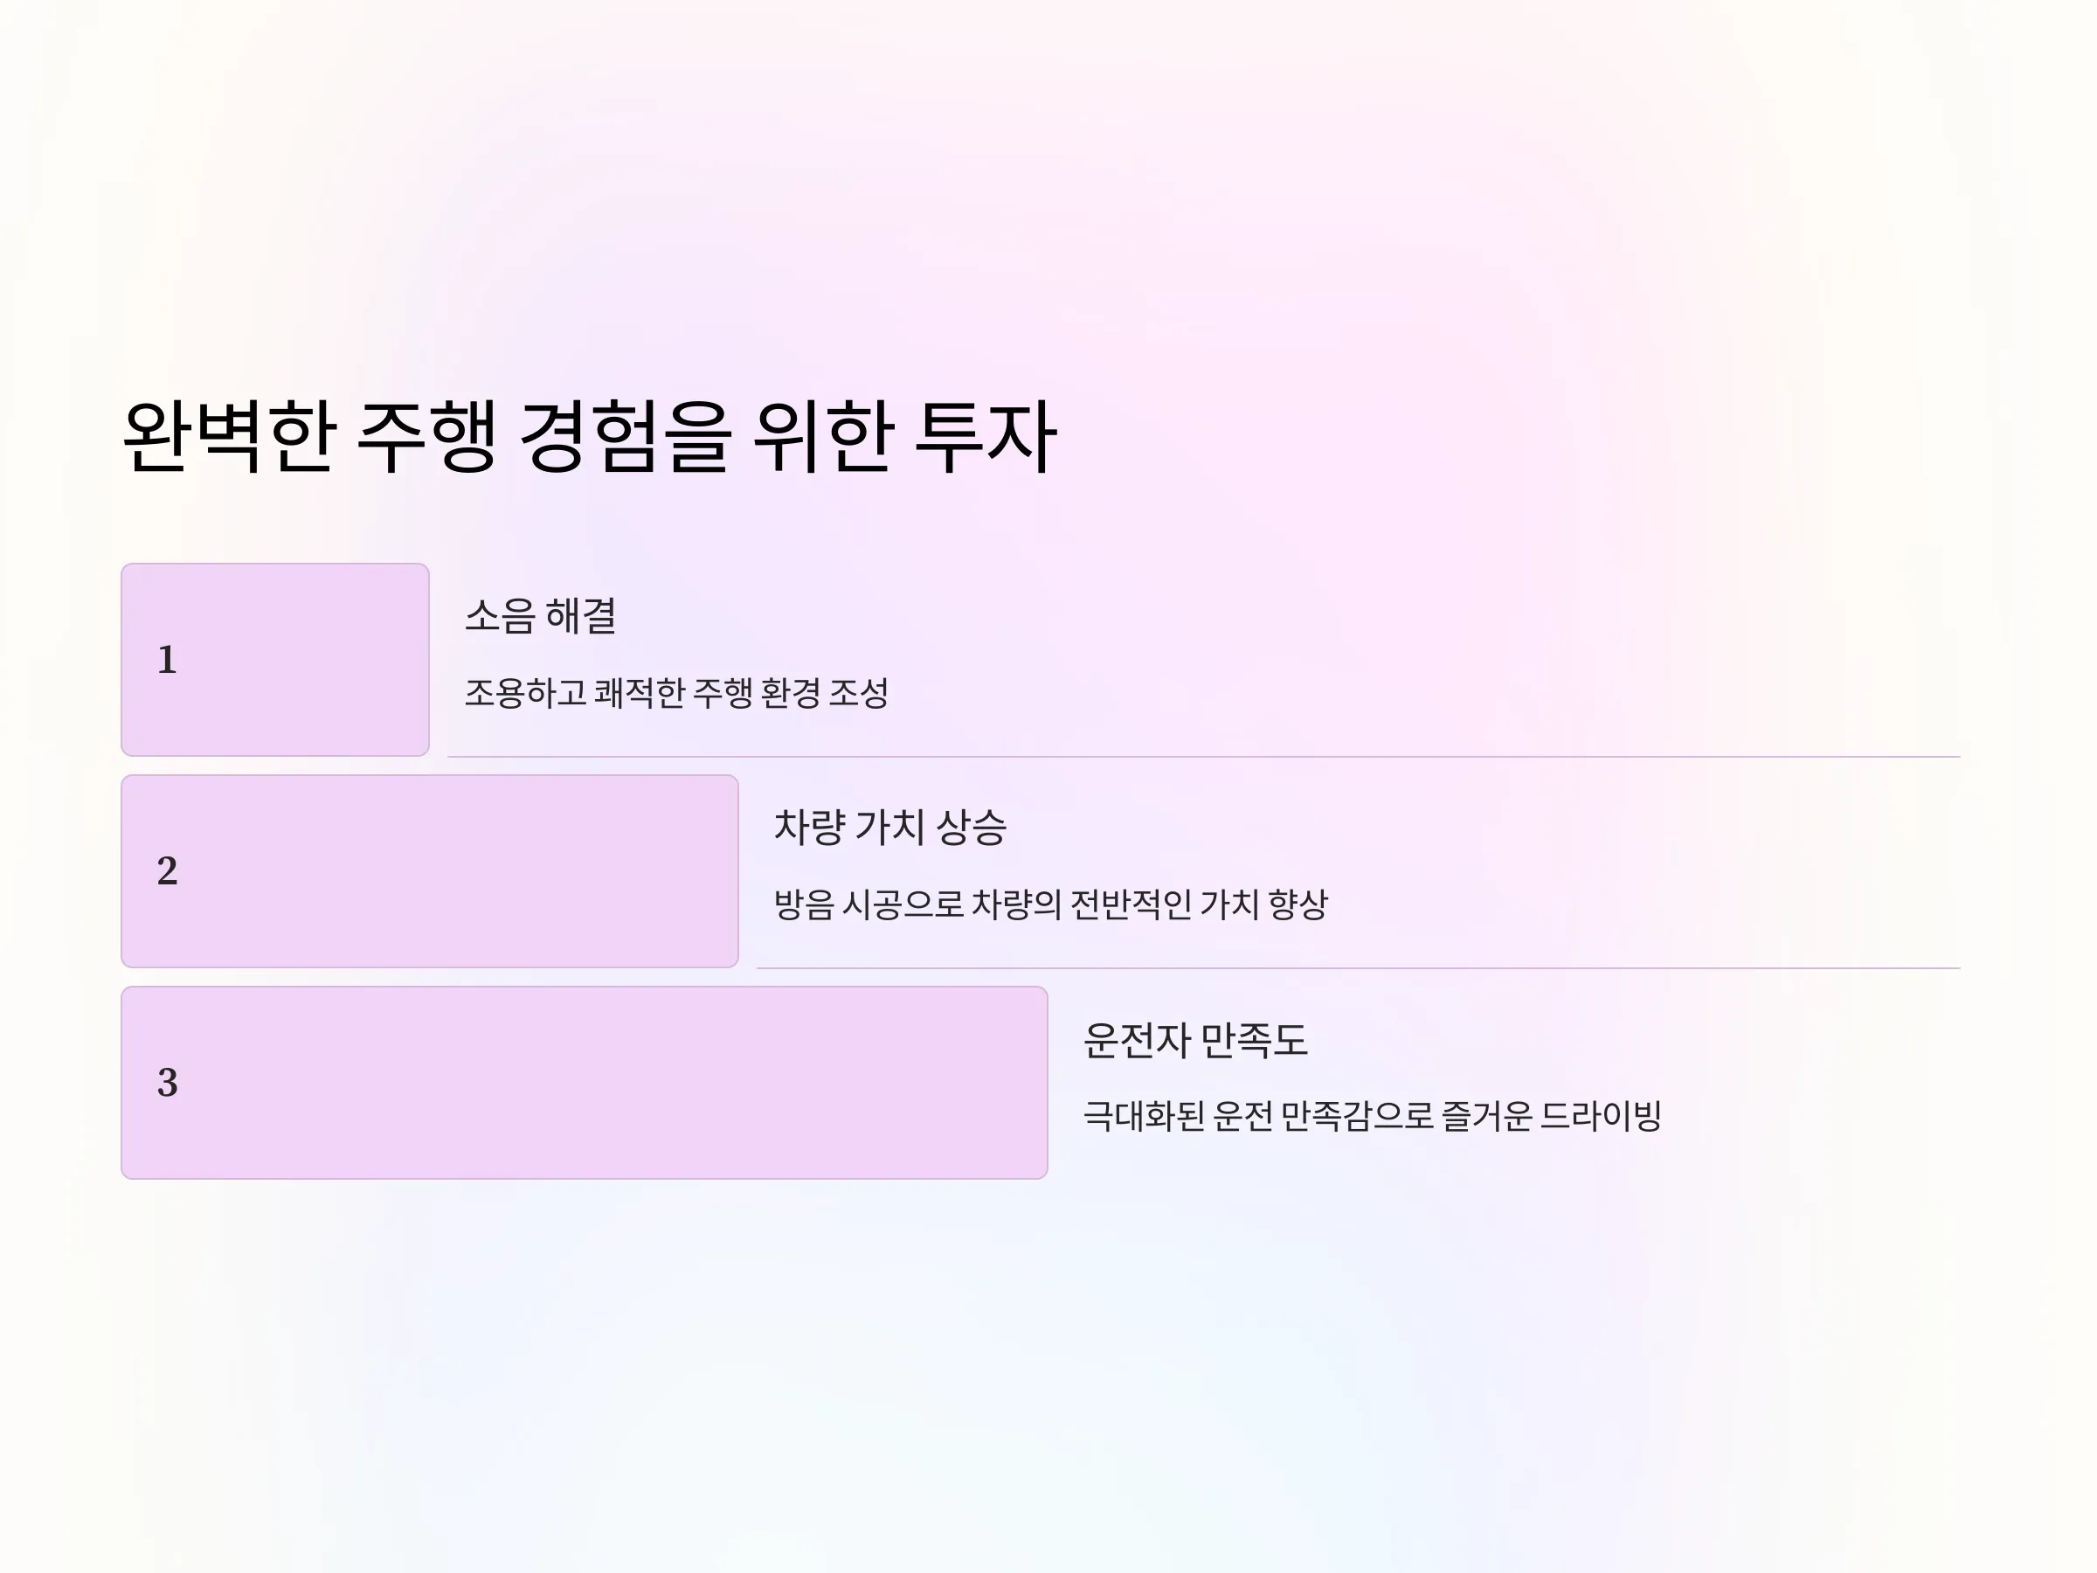
Task: Click the divider line under 소음 해결 row
Action: [x=1204, y=757]
